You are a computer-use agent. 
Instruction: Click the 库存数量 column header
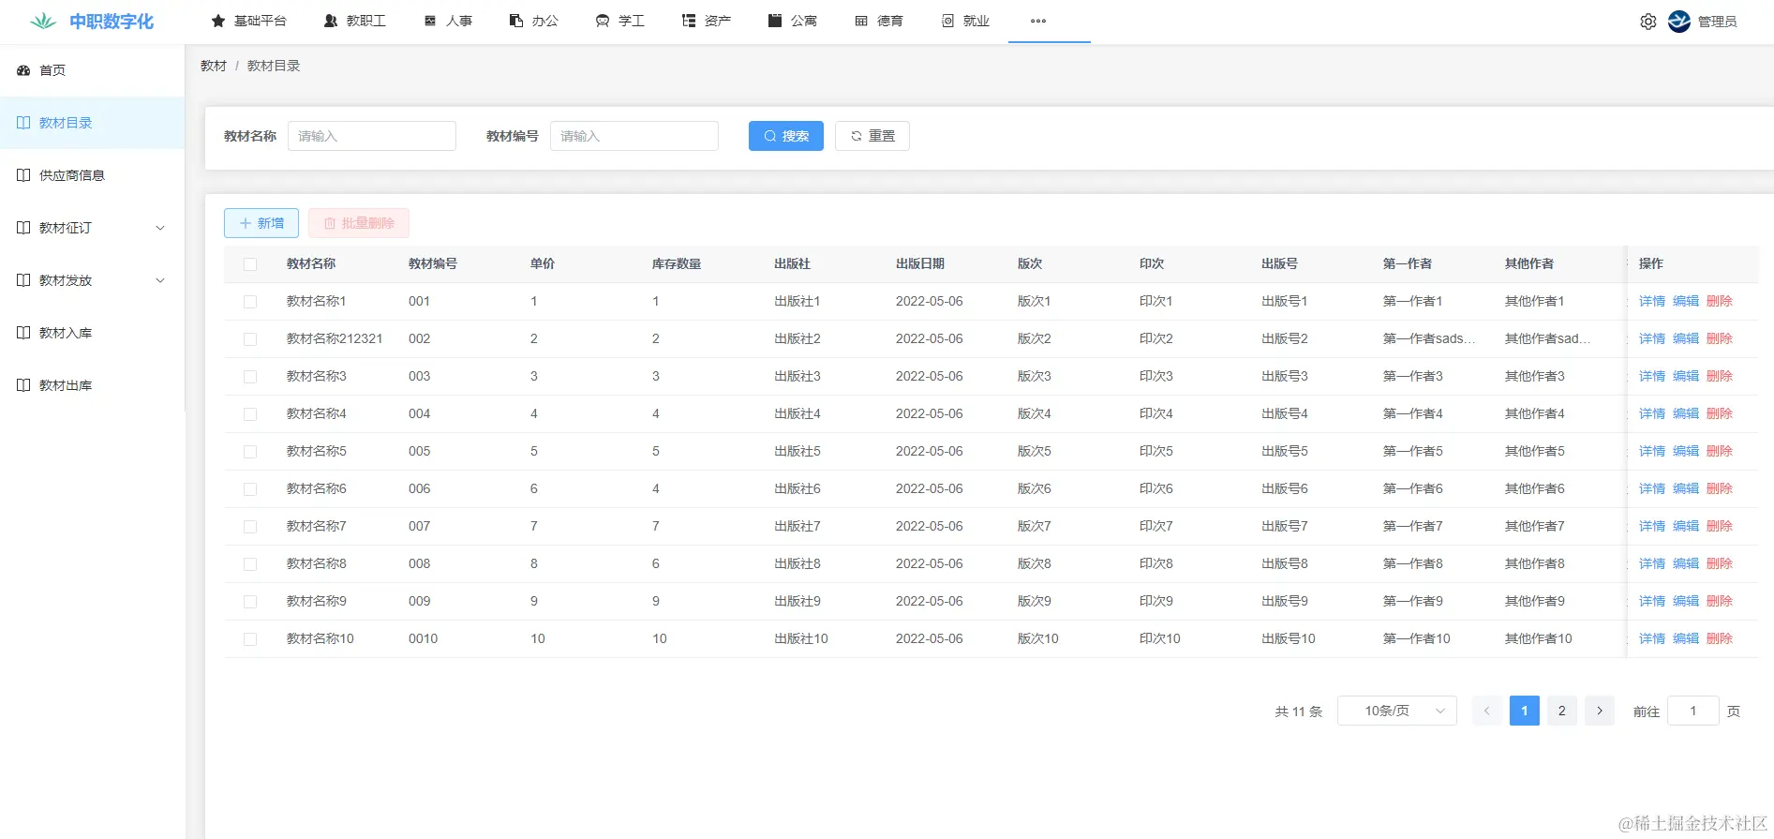coord(677,263)
